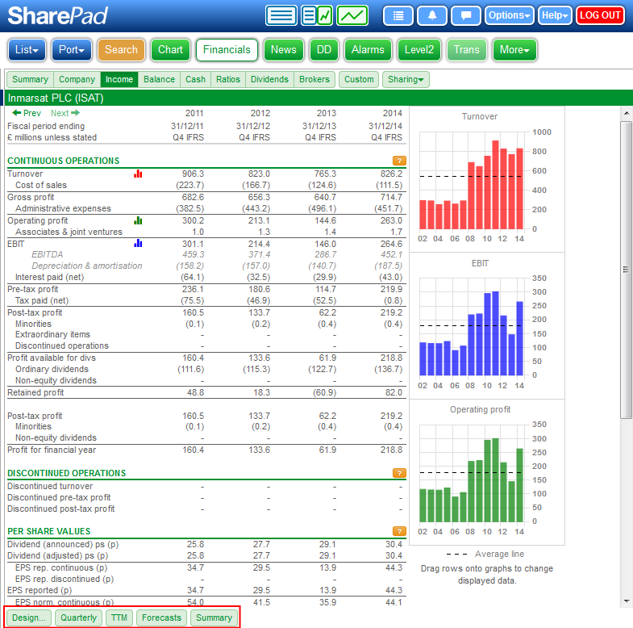The image size is (633, 628).
Task: Click the scrollbar up arrow
Action: [x=626, y=113]
